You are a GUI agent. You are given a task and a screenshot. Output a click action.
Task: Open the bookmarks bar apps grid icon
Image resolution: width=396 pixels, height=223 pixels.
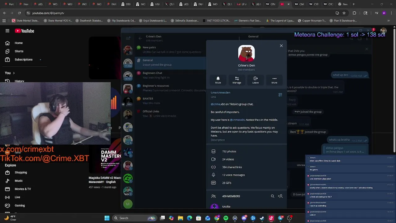point(4,21)
